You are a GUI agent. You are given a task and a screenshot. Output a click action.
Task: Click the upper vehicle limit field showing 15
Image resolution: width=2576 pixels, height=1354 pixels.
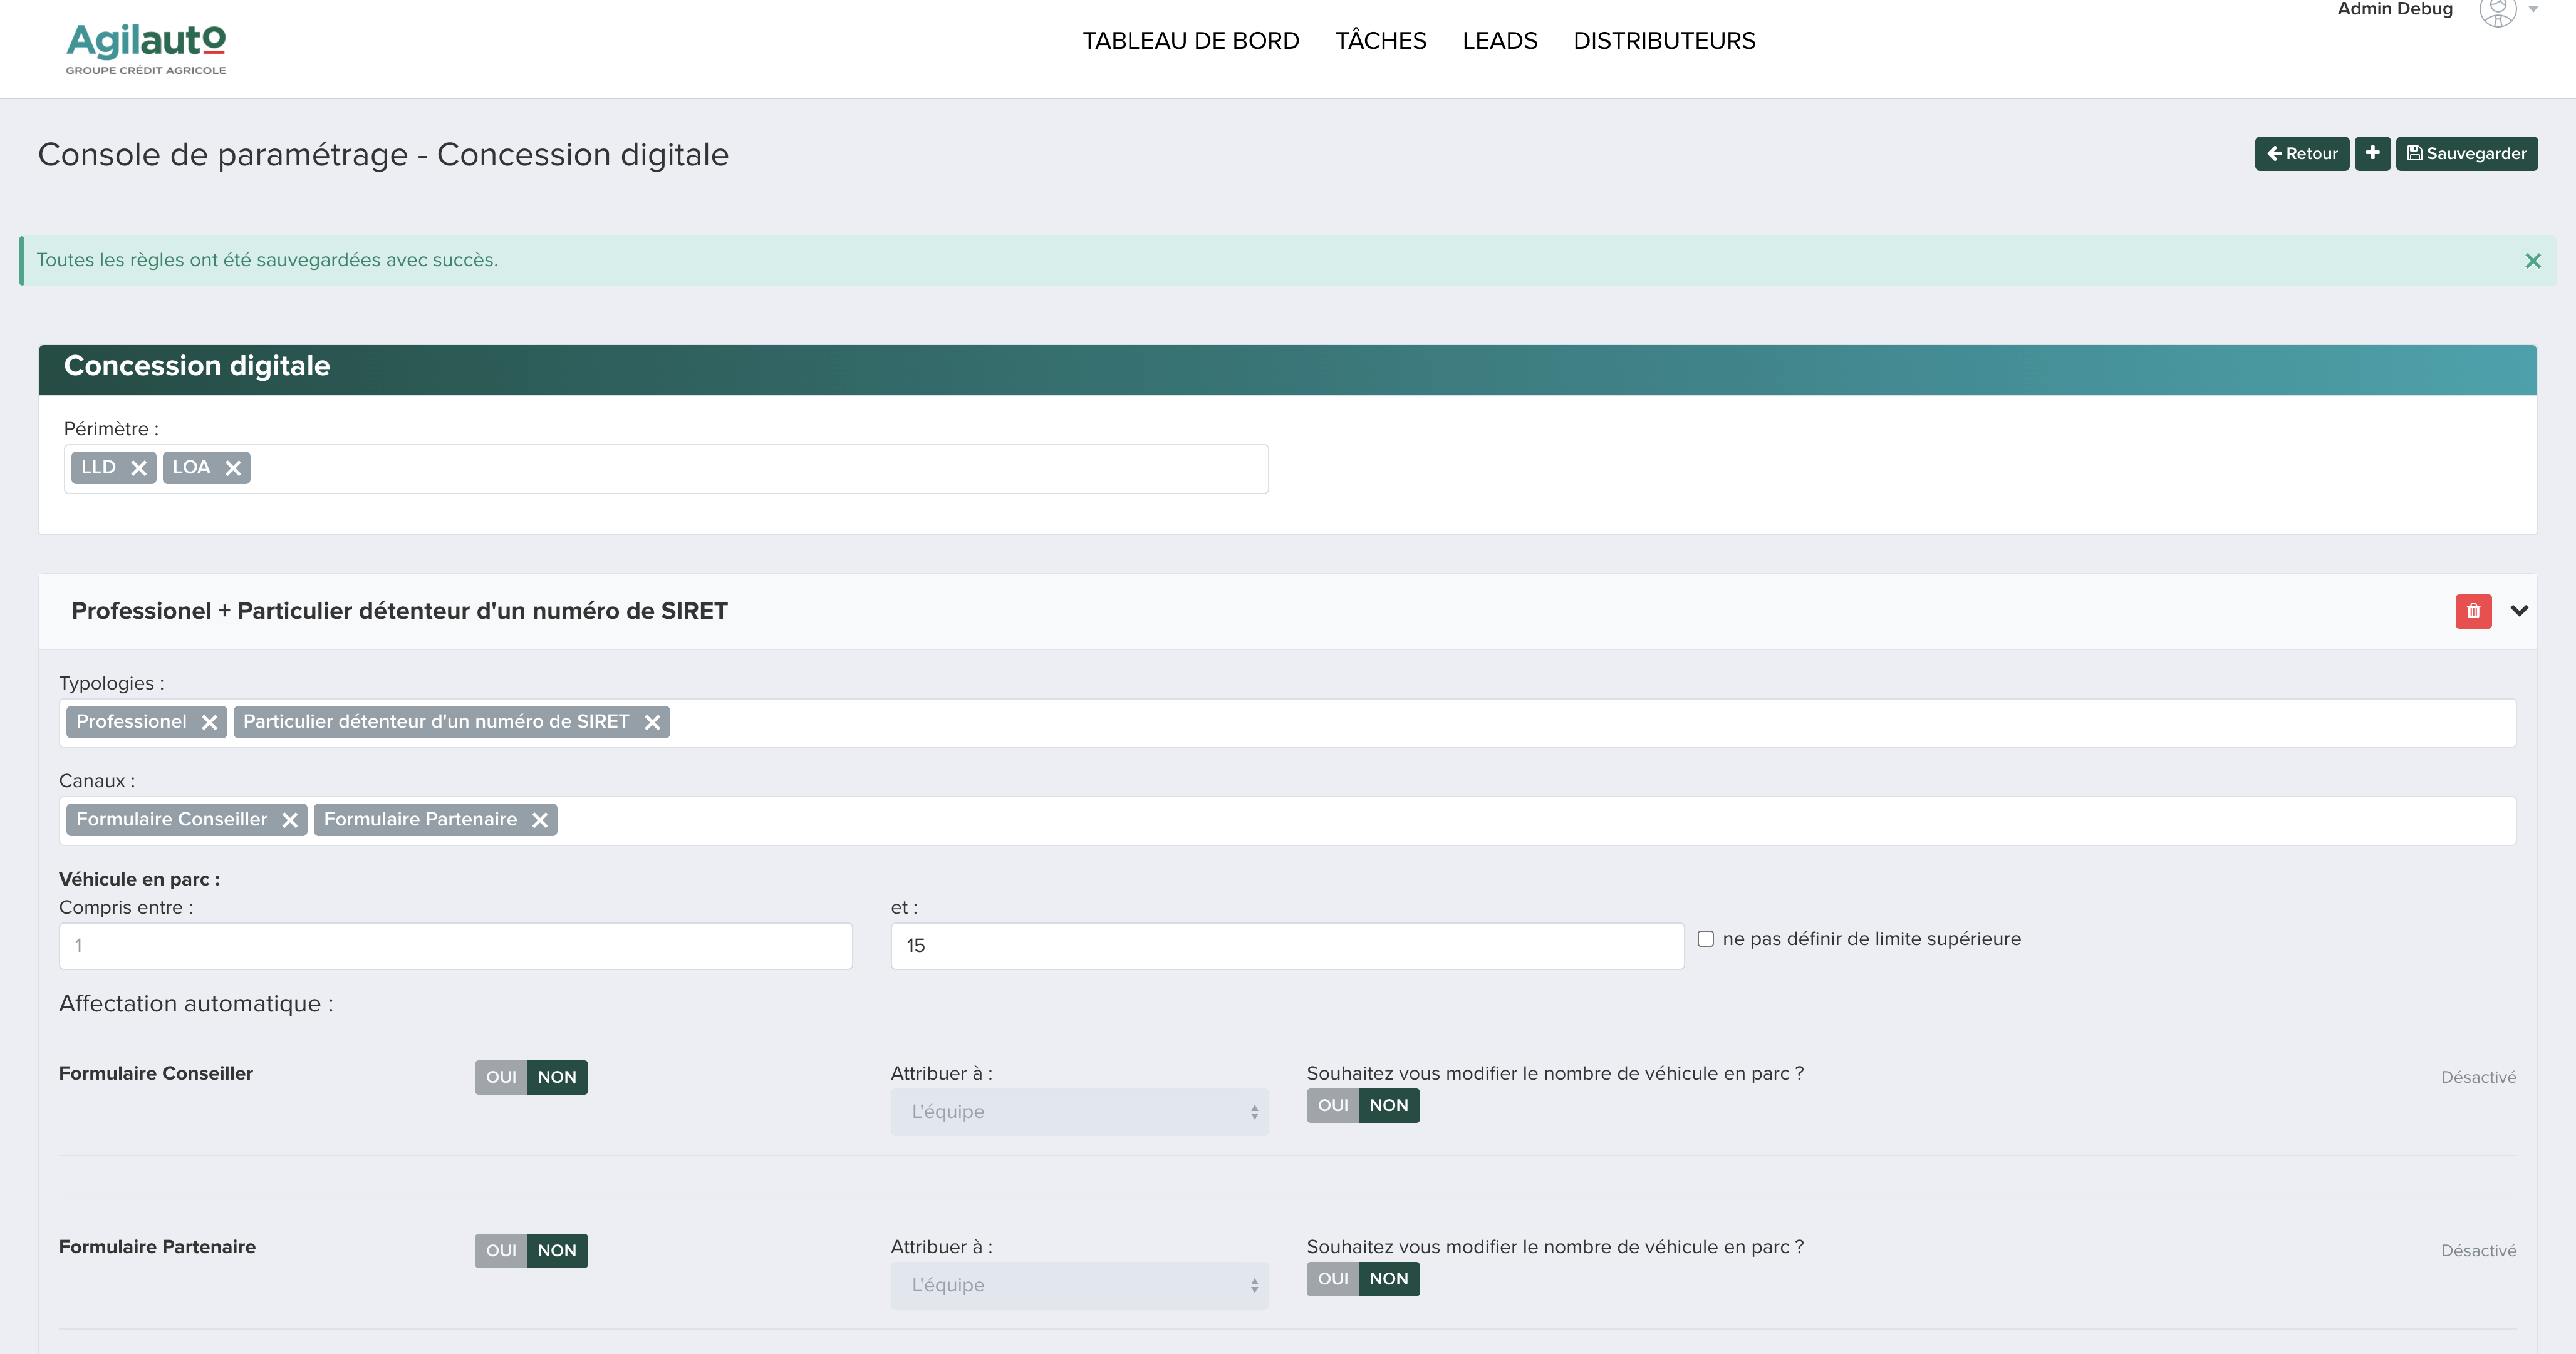pyautogui.click(x=1285, y=945)
